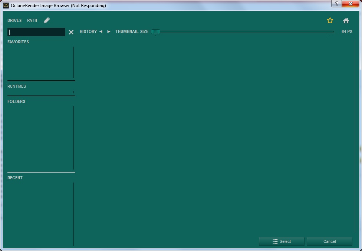This screenshot has height=251, width=362.
Task: Click the THUMBNAIL SIZE label
Action: pyautogui.click(x=132, y=31)
